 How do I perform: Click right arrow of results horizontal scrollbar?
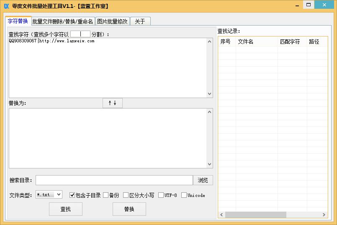[x=324, y=215]
